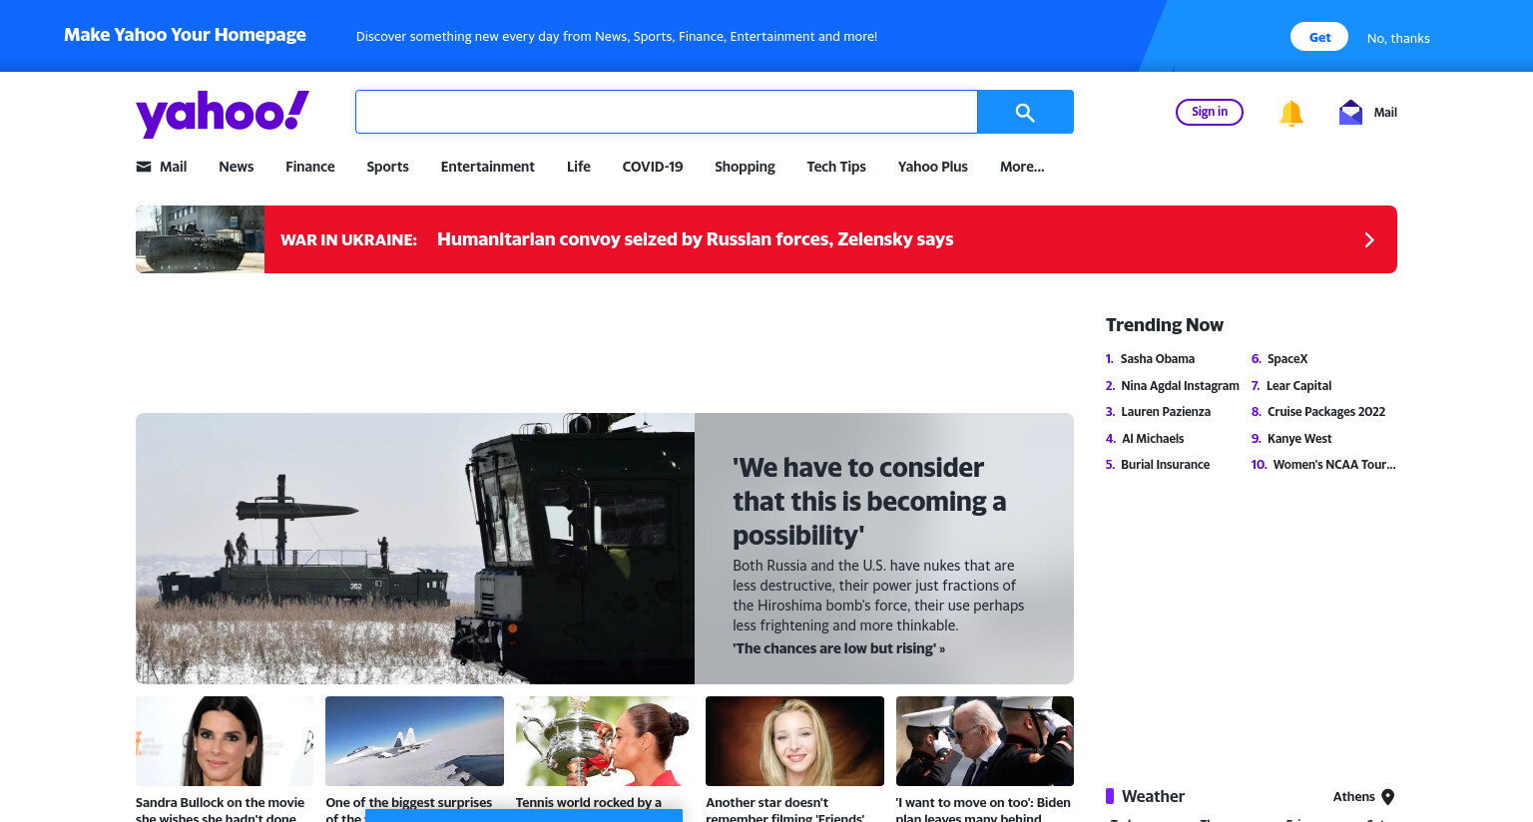Open the Entertainment section
Screen dimensions: 1533x822
click(x=488, y=167)
